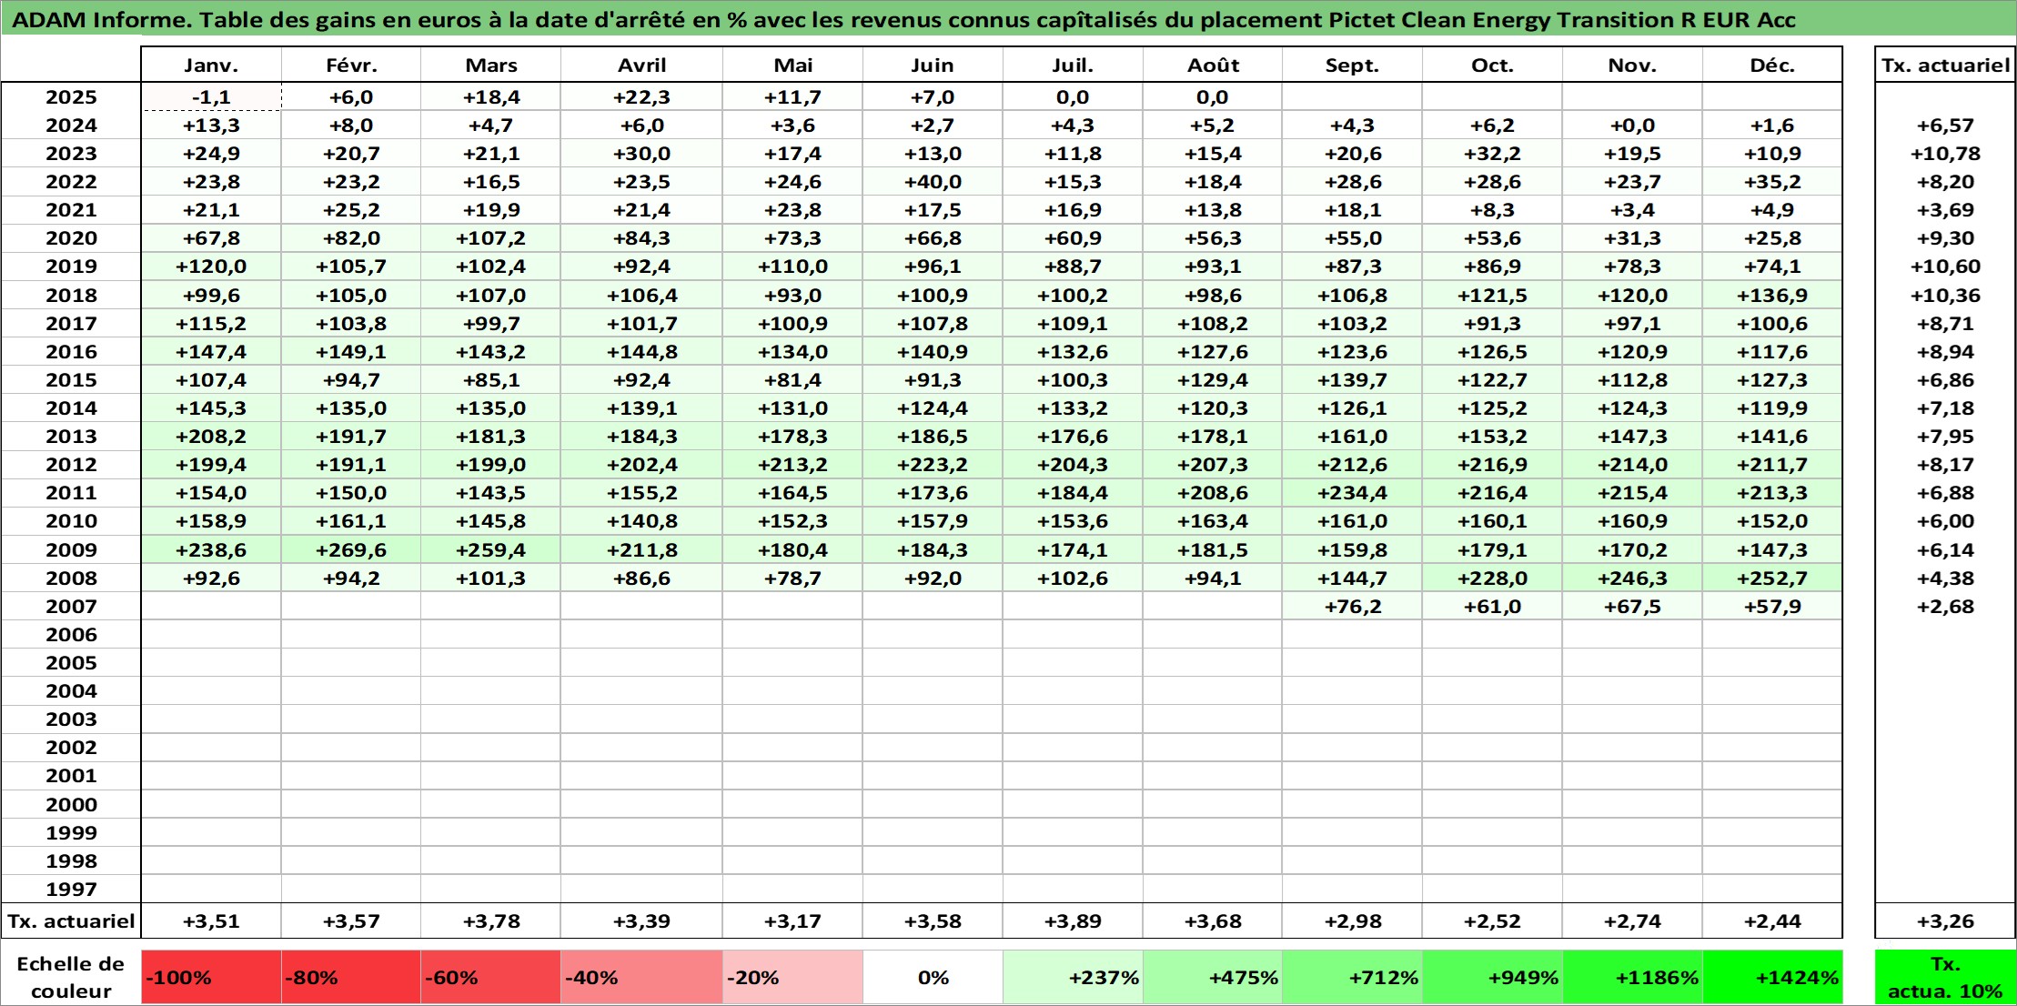This screenshot has width=2017, height=1006.
Task: Select the '+234,4' cell for September 2011
Action: click(1352, 493)
